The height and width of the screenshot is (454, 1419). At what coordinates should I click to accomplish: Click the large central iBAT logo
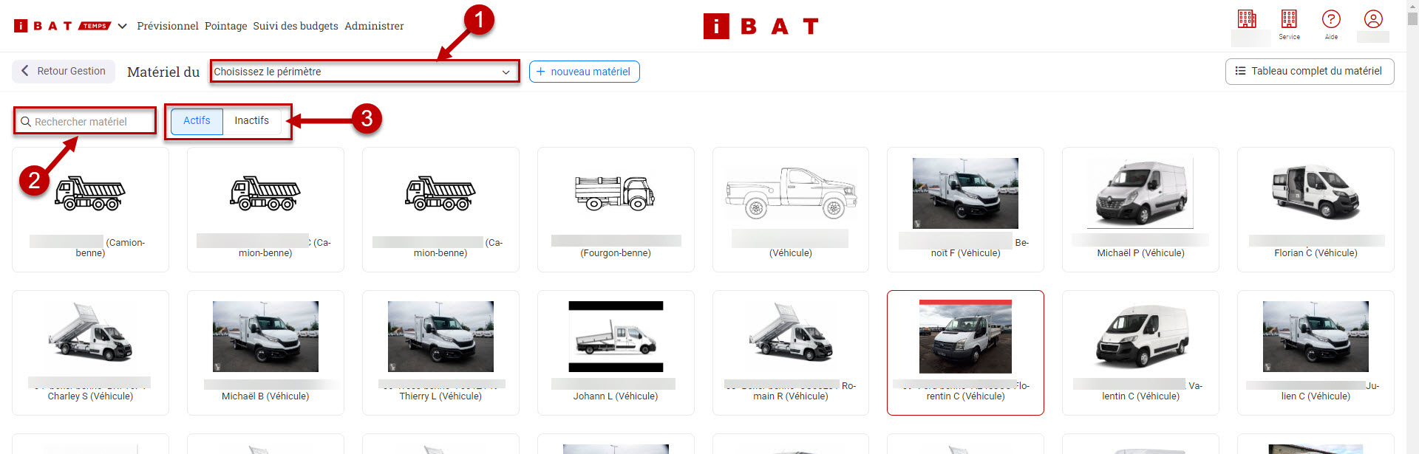pyautogui.click(x=760, y=27)
